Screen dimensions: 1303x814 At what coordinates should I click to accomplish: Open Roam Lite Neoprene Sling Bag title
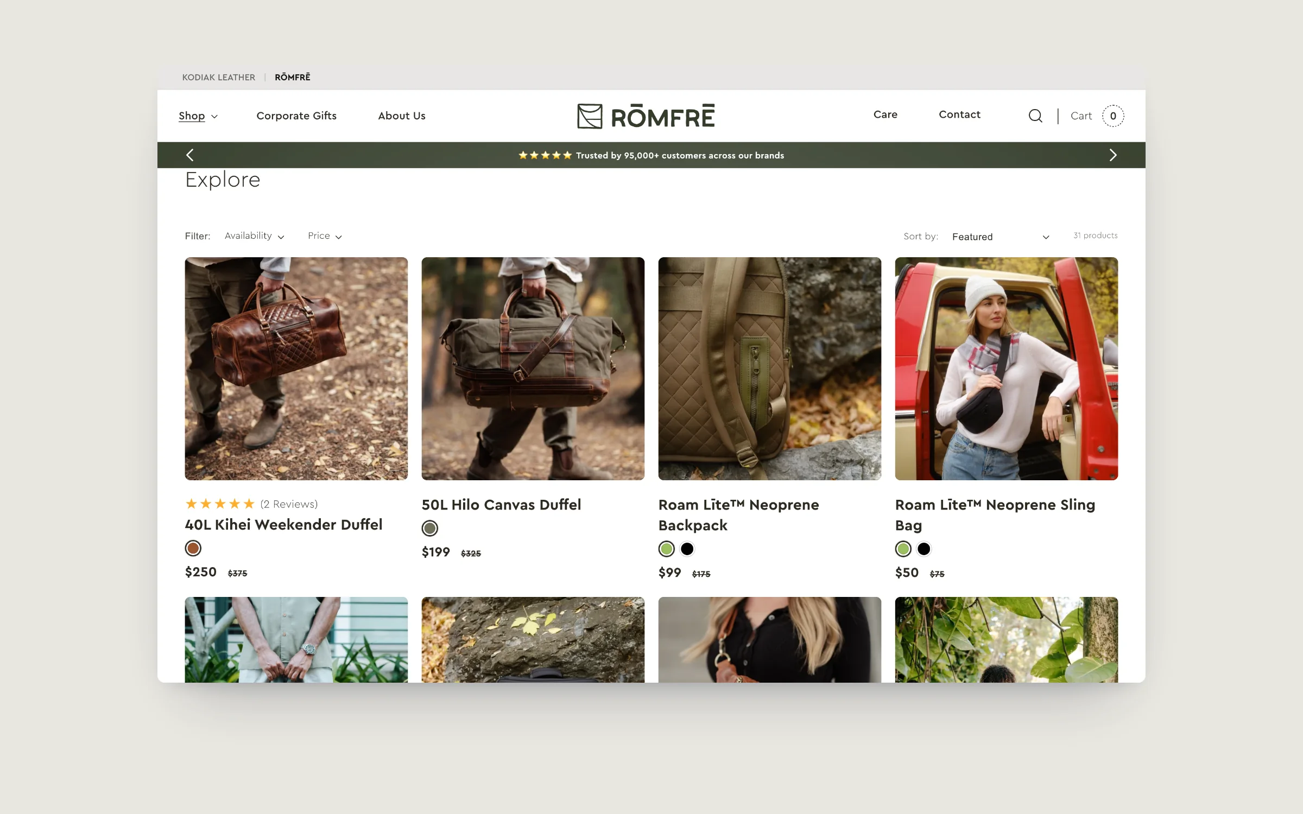pyautogui.click(x=995, y=515)
